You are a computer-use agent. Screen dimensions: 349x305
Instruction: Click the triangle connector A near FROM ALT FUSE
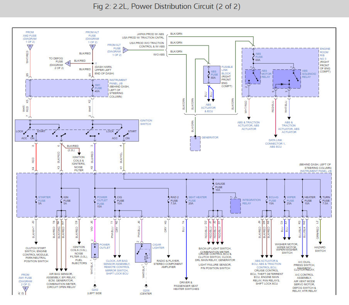coord(125,50)
